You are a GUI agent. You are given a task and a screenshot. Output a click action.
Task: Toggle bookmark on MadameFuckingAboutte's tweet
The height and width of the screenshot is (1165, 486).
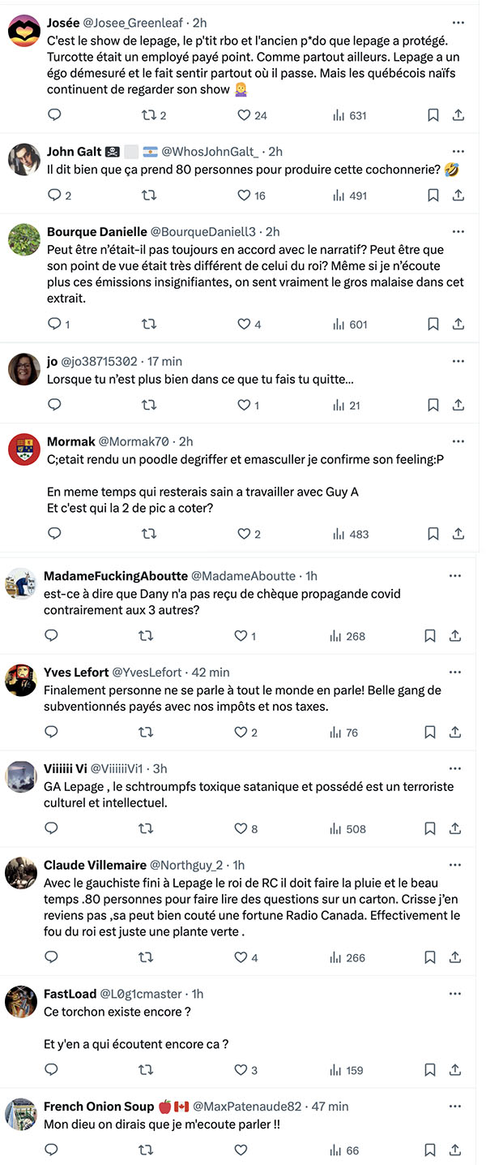430,635
